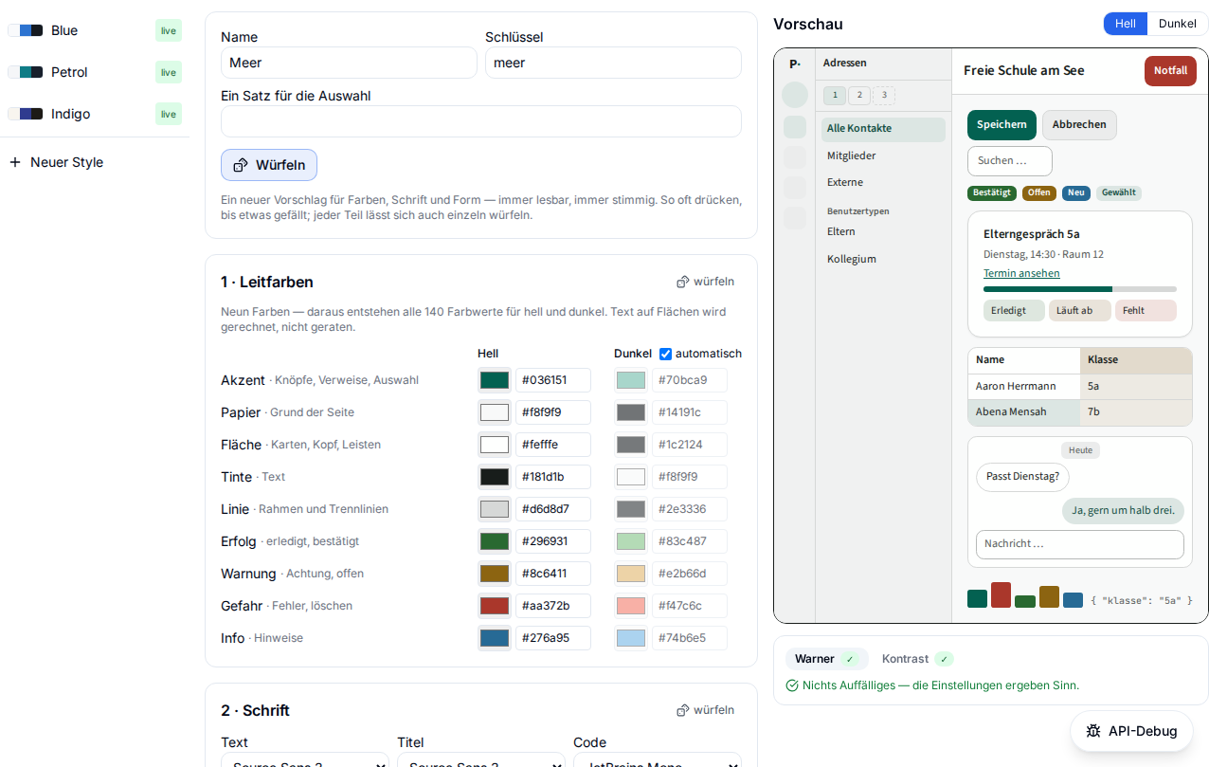Select Mitglieder in the preview list
Viewport: 1209px width, 767px height.
pos(883,155)
